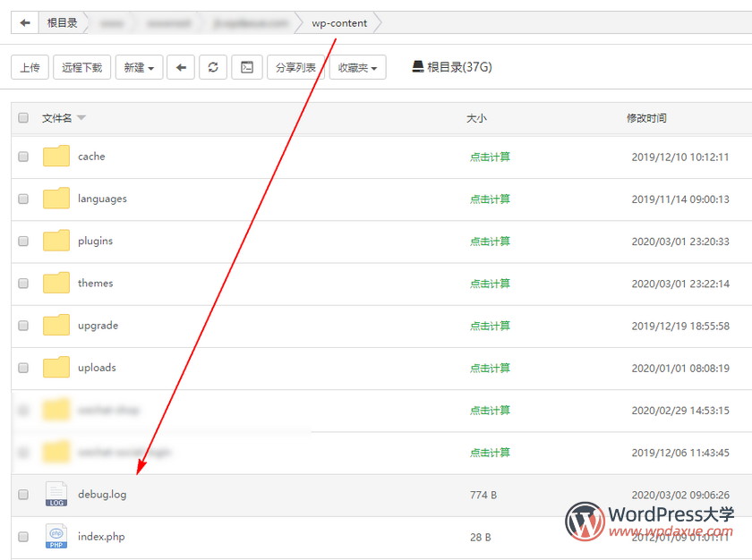The width and height of the screenshot is (752, 560).
Task: Click the refresh icon in the toolbar
Action: [213, 67]
